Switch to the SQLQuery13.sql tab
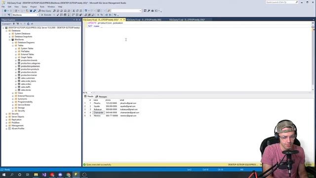This screenshot has width=316, height=178. pyautogui.click(x=144, y=20)
